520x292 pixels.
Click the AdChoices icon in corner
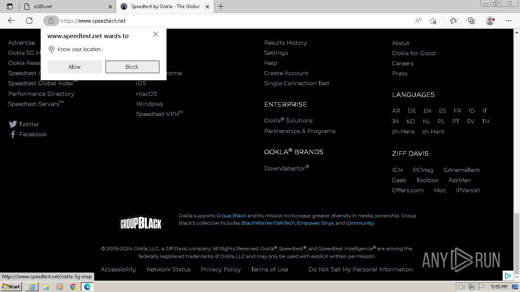pyautogui.click(x=508, y=276)
